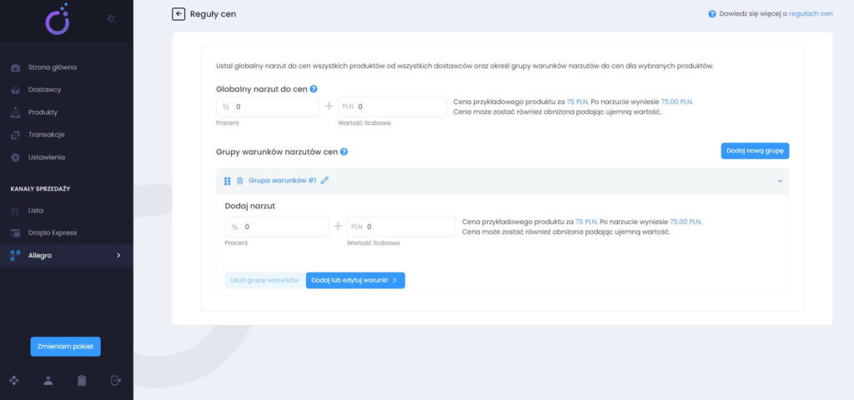The height and width of the screenshot is (400, 854).
Task: Click the trash icon for Grupa warunków #1
Action: tap(239, 181)
